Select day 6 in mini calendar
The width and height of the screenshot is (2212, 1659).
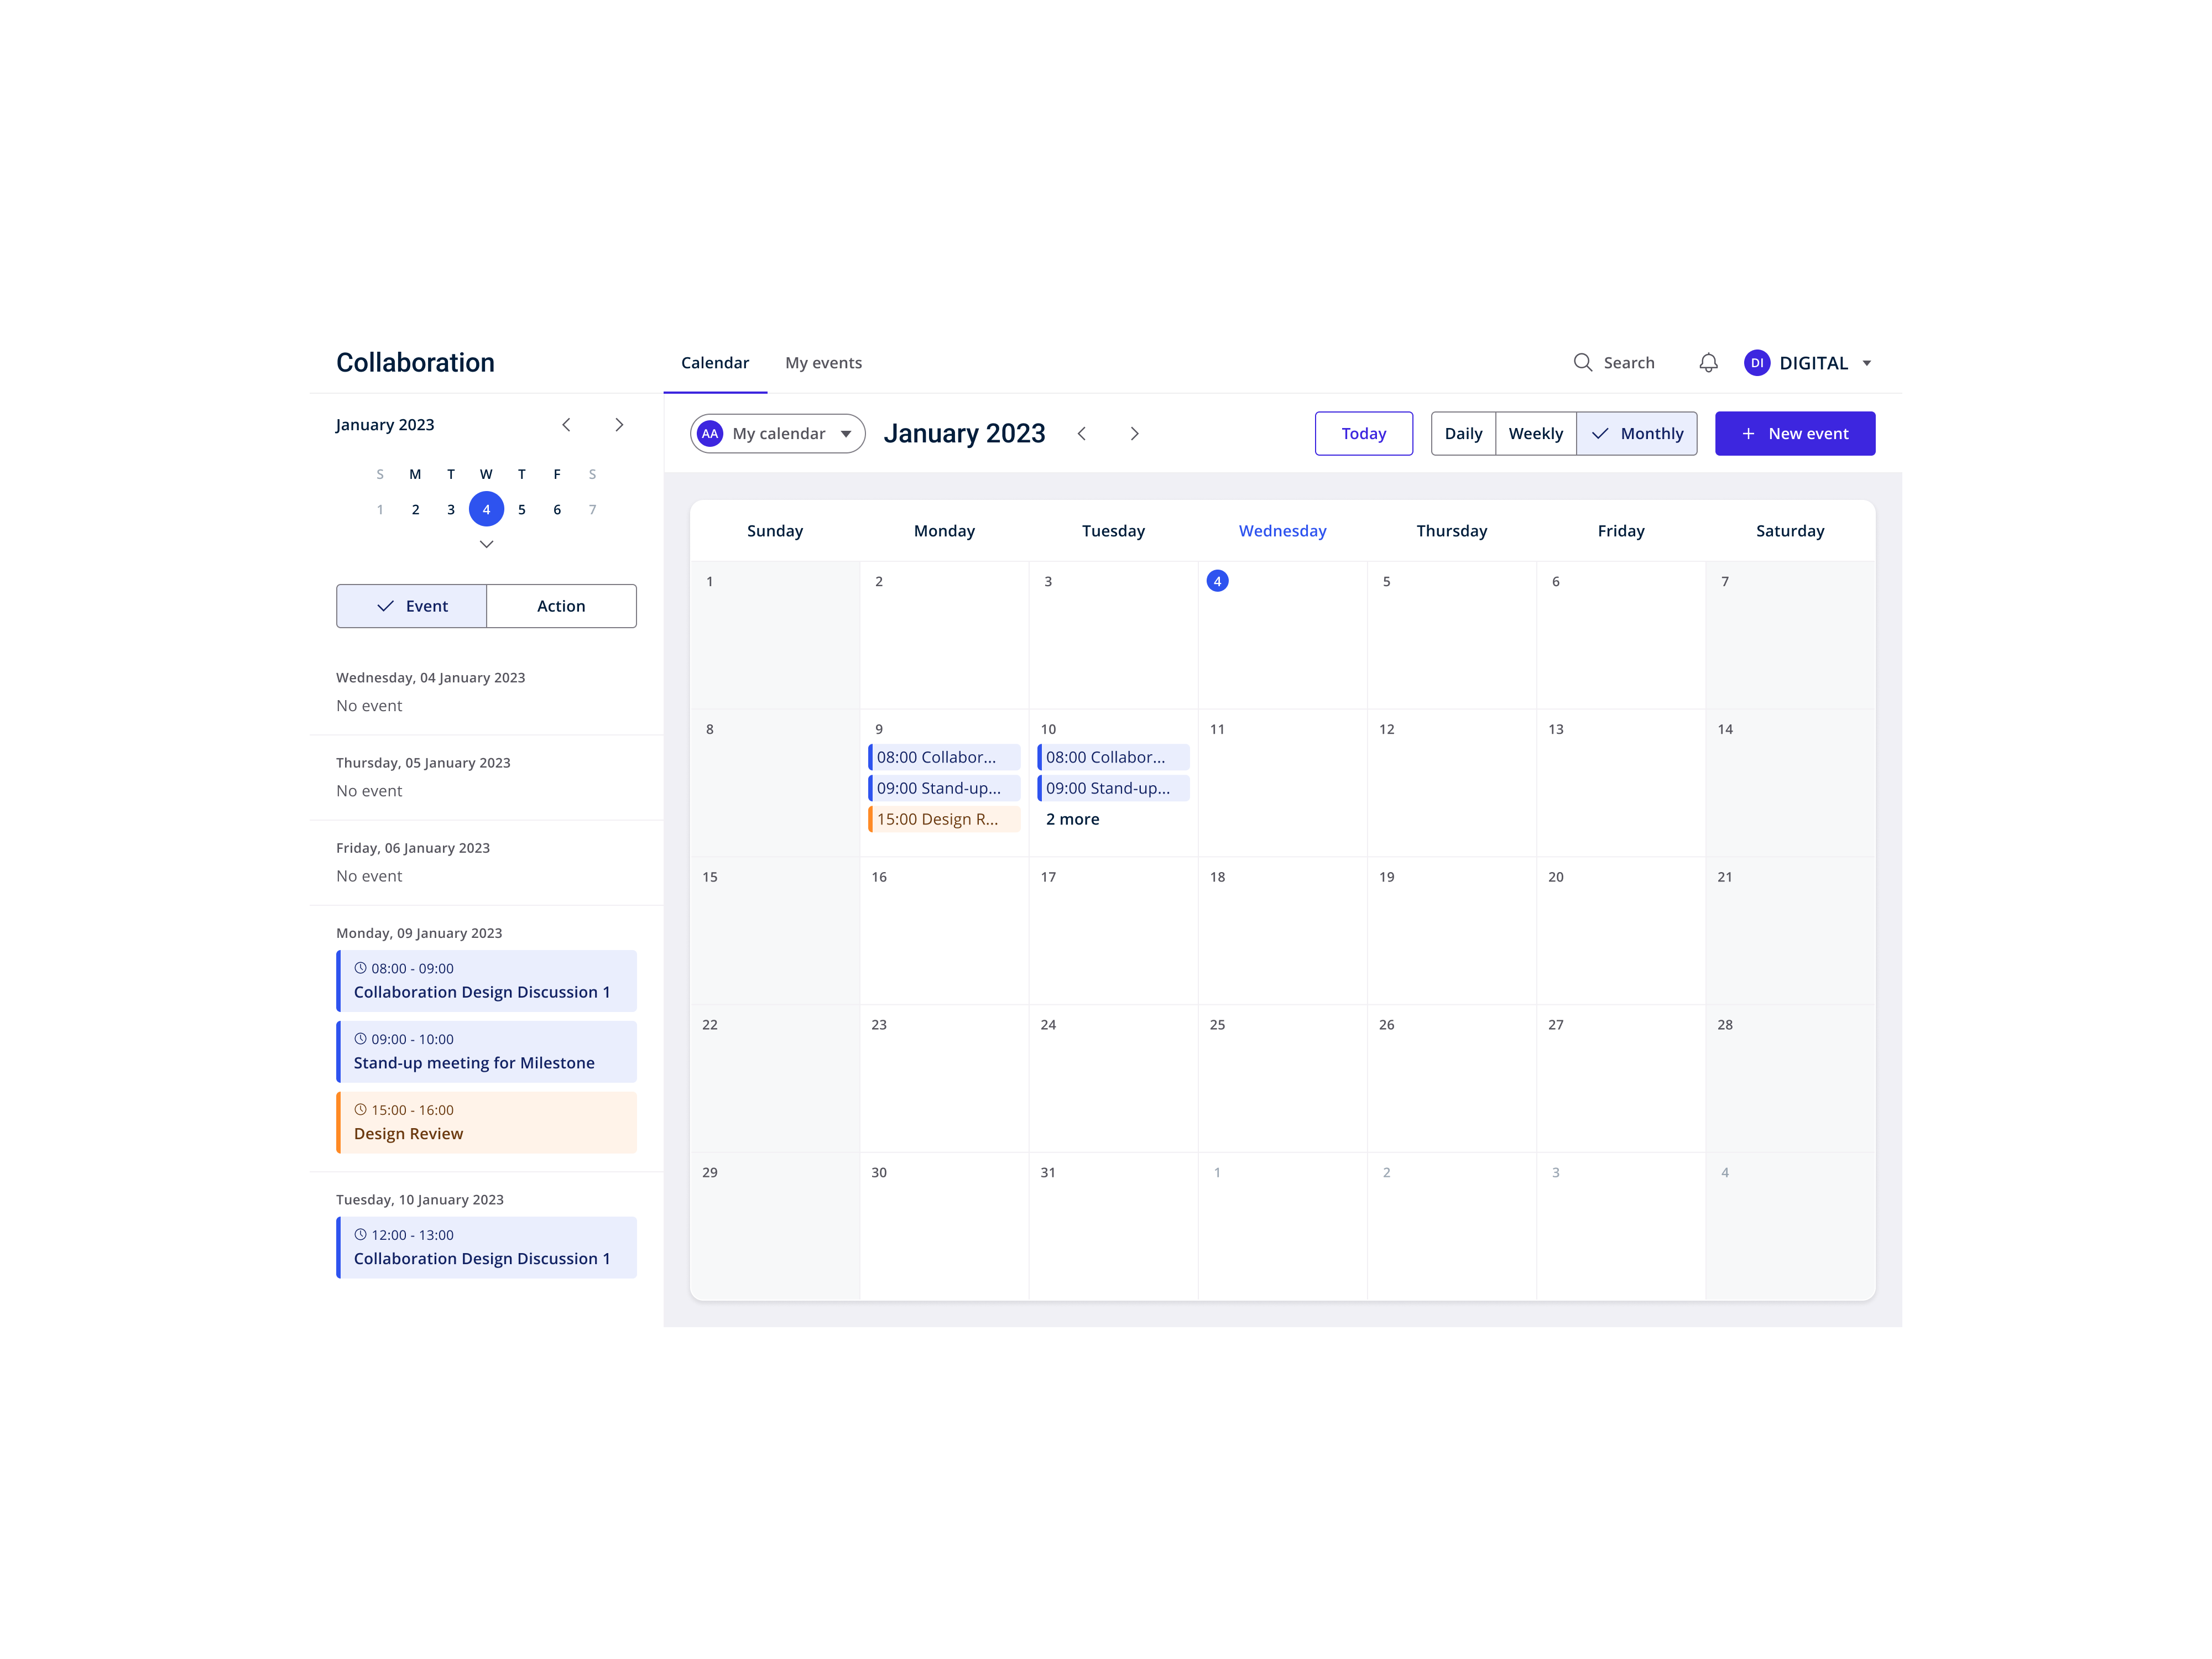557,509
